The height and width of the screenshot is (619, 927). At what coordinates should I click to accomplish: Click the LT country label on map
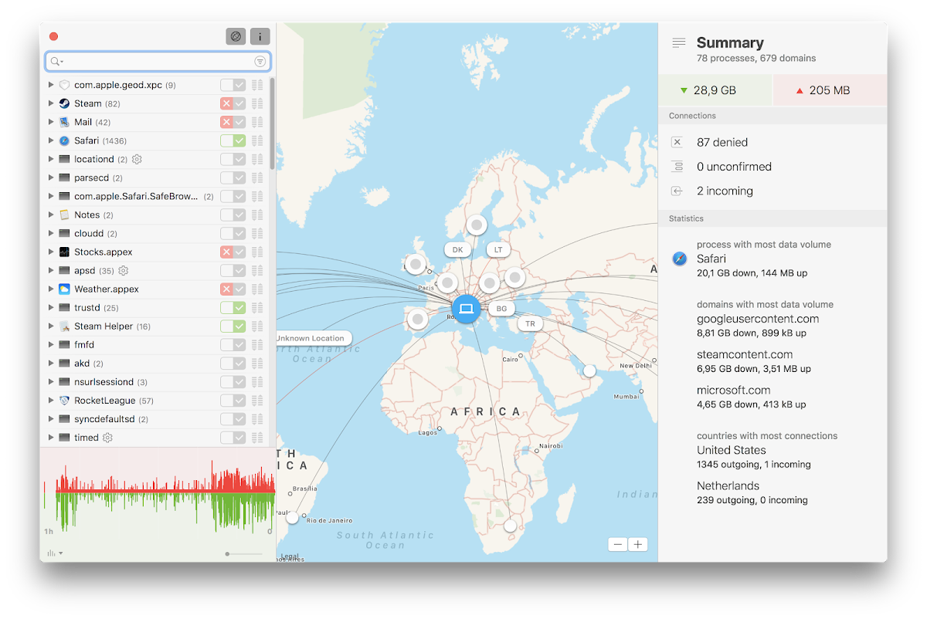tap(498, 249)
